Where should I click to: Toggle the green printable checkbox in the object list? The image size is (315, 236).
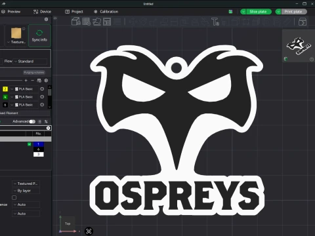pyautogui.click(x=30, y=144)
